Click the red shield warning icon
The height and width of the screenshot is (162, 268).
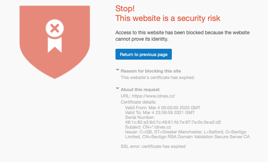(x=55, y=42)
